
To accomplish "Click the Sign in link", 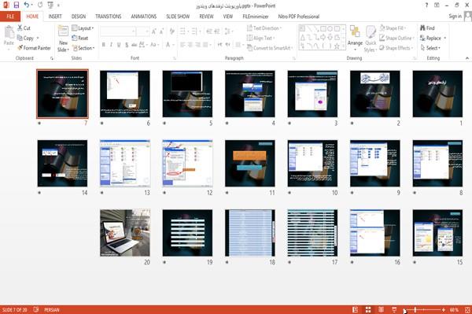I will click(455, 17).
